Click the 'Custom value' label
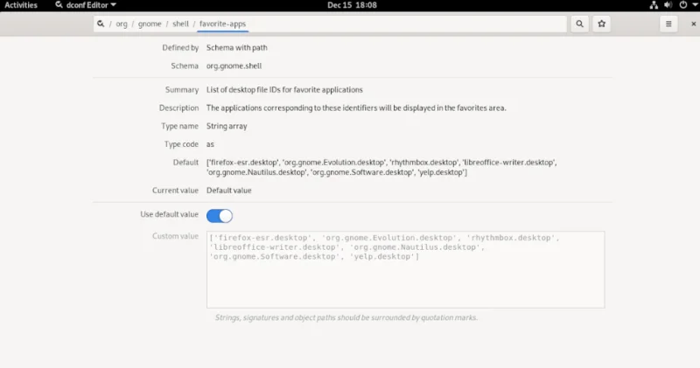This screenshot has width=700, height=368. tap(175, 236)
